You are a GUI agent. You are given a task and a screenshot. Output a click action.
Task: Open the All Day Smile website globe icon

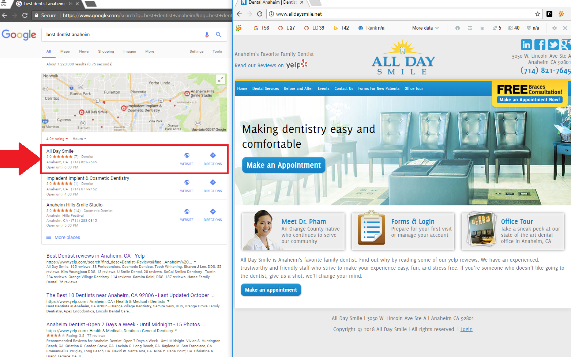(x=187, y=156)
